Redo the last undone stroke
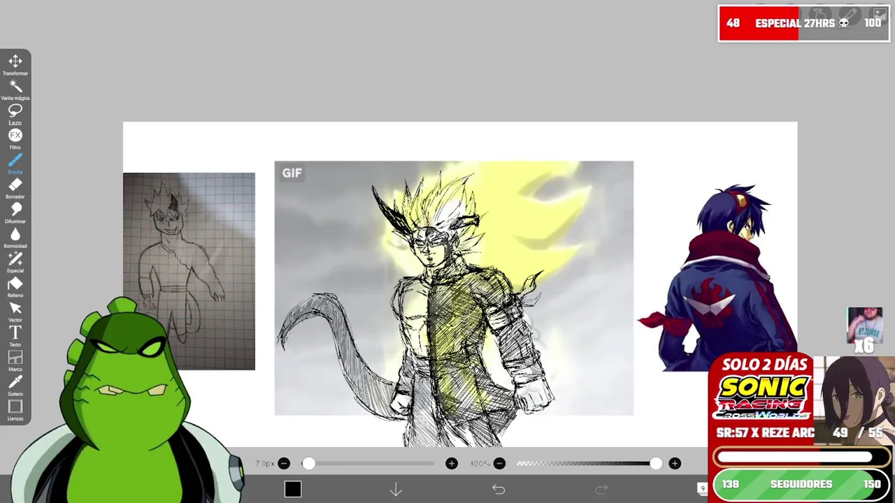The image size is (895, 503). pos(601,490)
